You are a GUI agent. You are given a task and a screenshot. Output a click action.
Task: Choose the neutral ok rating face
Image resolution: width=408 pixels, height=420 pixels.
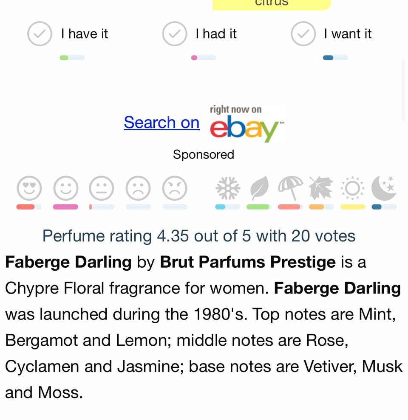pos(102,188)
